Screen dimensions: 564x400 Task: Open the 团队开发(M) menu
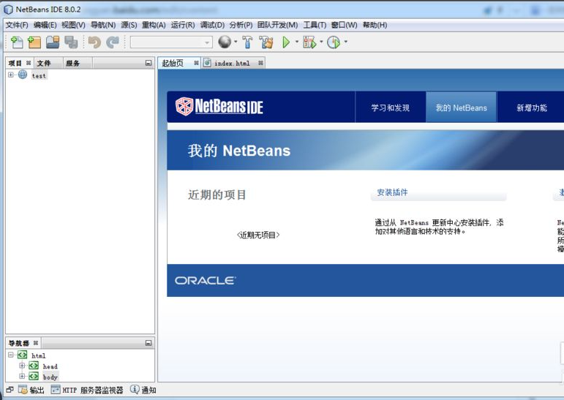coord(278,25)
